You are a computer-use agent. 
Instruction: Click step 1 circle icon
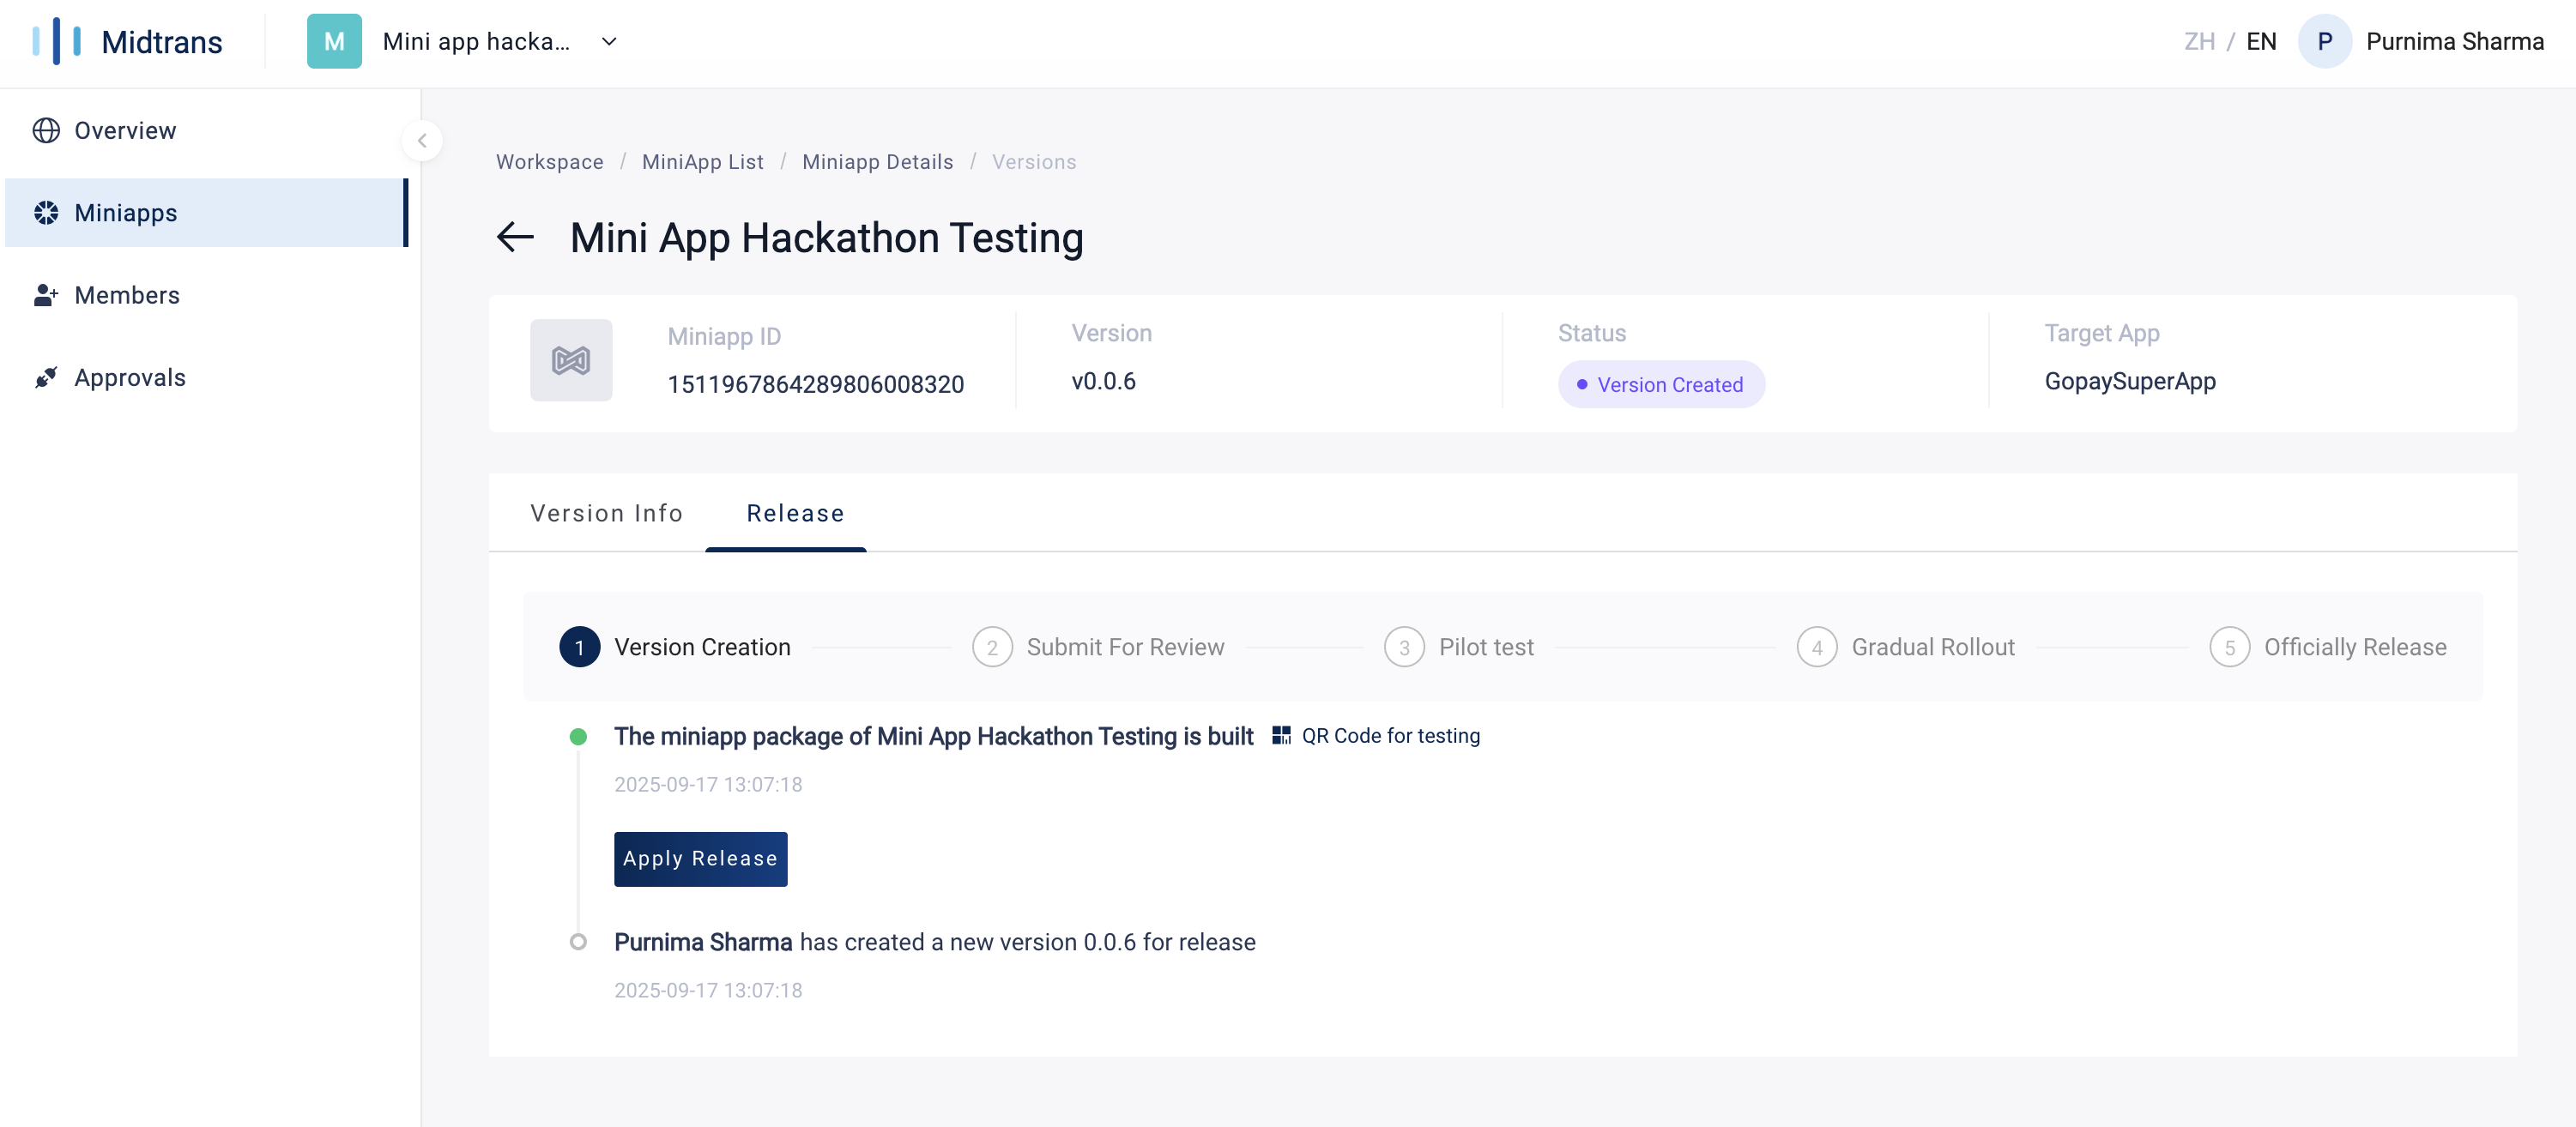point(579,648)
